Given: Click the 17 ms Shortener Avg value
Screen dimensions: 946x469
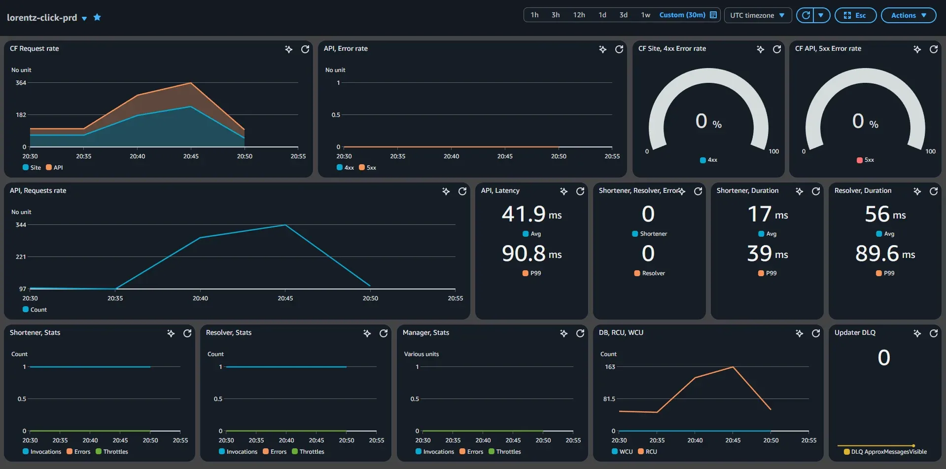Looking at the screenshot, I should coord(768,214).
